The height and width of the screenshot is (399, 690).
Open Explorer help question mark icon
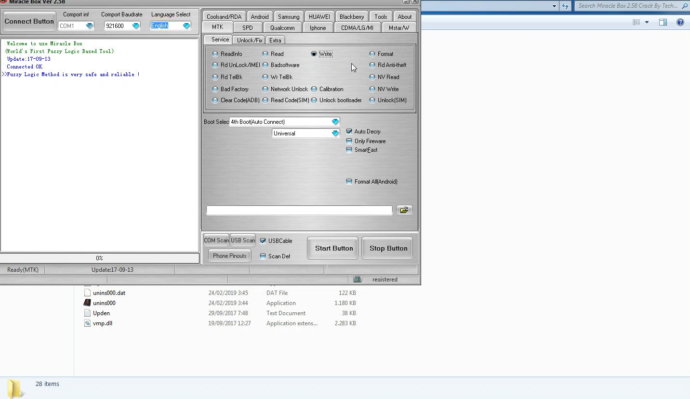(680, 22)
